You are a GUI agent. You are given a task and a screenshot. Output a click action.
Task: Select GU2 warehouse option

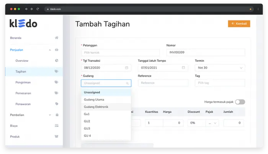(106, 121)
